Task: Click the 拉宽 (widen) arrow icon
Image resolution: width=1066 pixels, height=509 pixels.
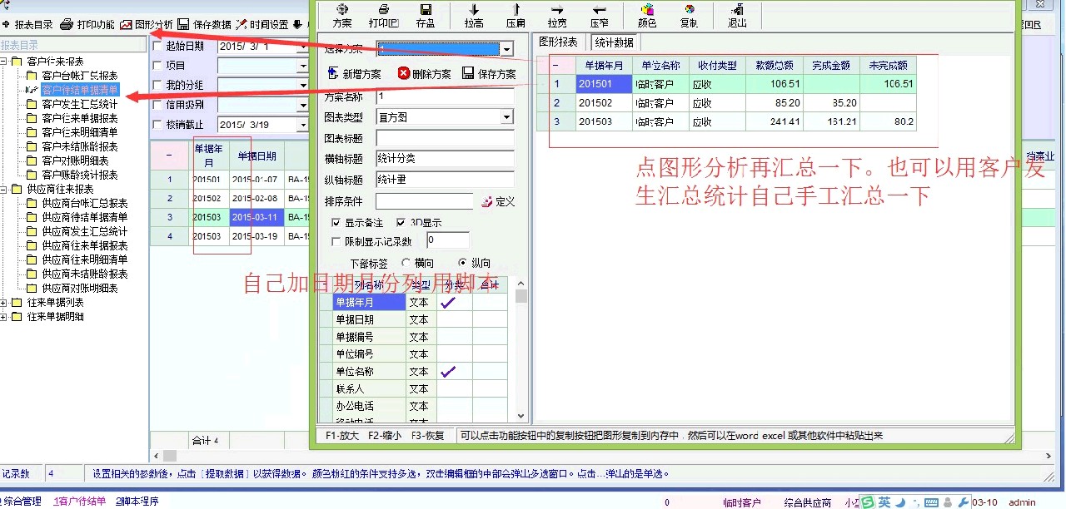Action: tap(556, 10)
